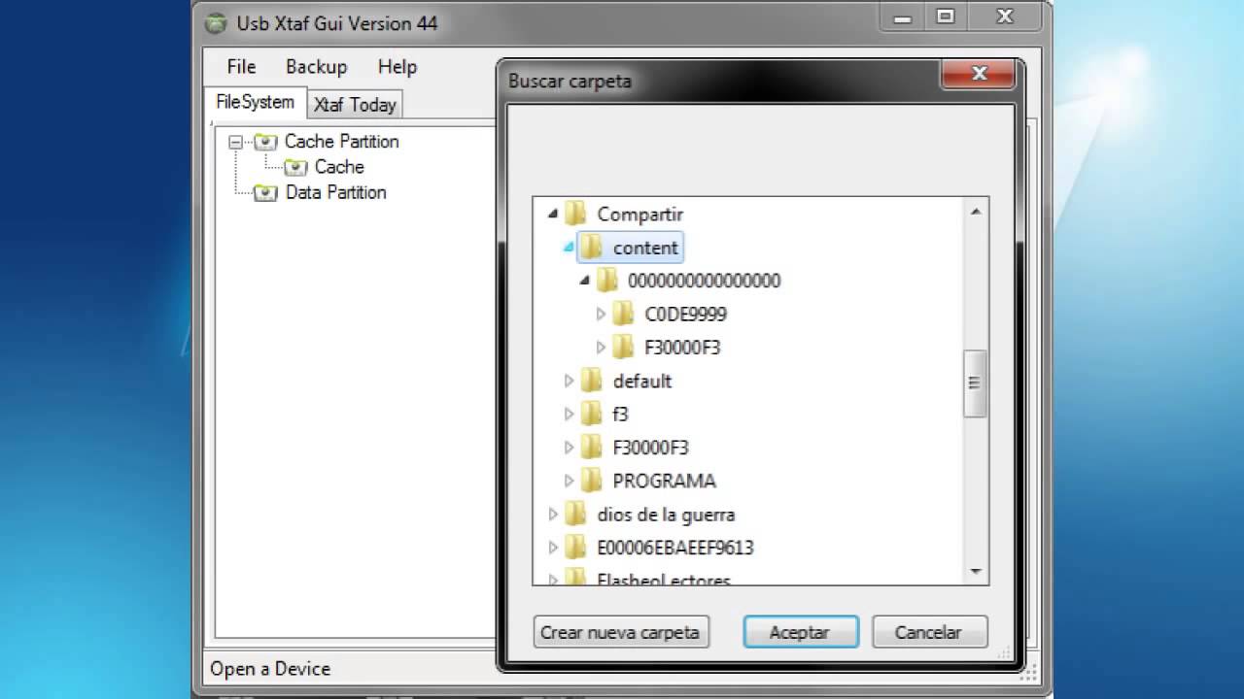Click the dios de la guerra folder icon
Image resolution: width=1244 pixels, height=699 pixels.
tap(576, 514)
